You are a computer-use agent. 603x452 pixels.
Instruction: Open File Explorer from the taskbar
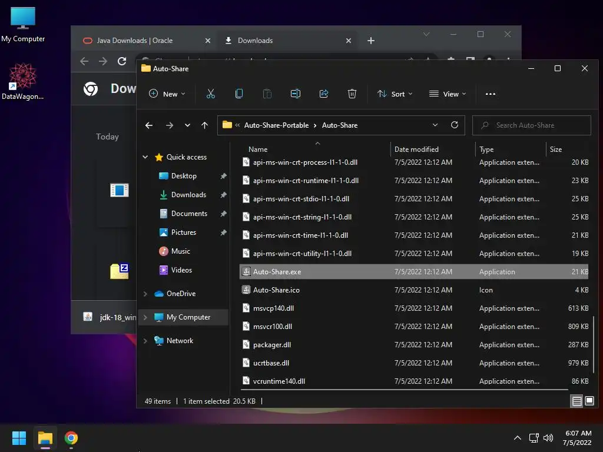[x=45, y=438]
